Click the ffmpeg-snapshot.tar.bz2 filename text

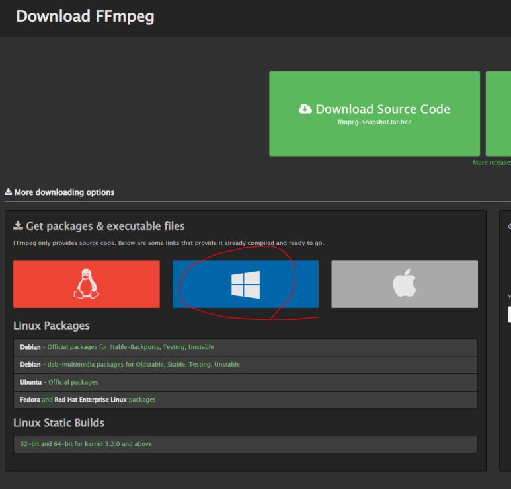point(374,122)
